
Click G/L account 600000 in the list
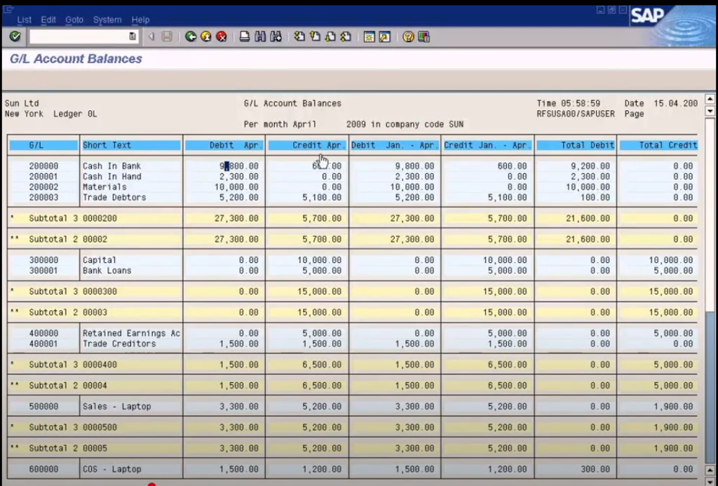[43, 469]
